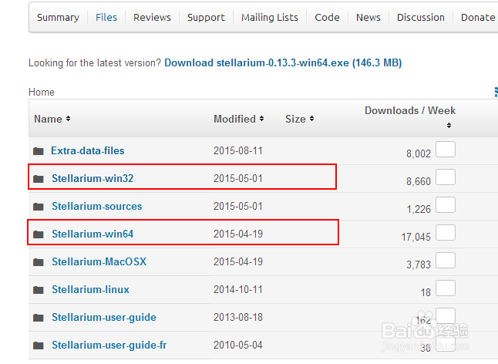This screenshot has width=498, height=364.
Task: Open the Stellarium-user-guide folder link
Action: click(x=104, y=317)
